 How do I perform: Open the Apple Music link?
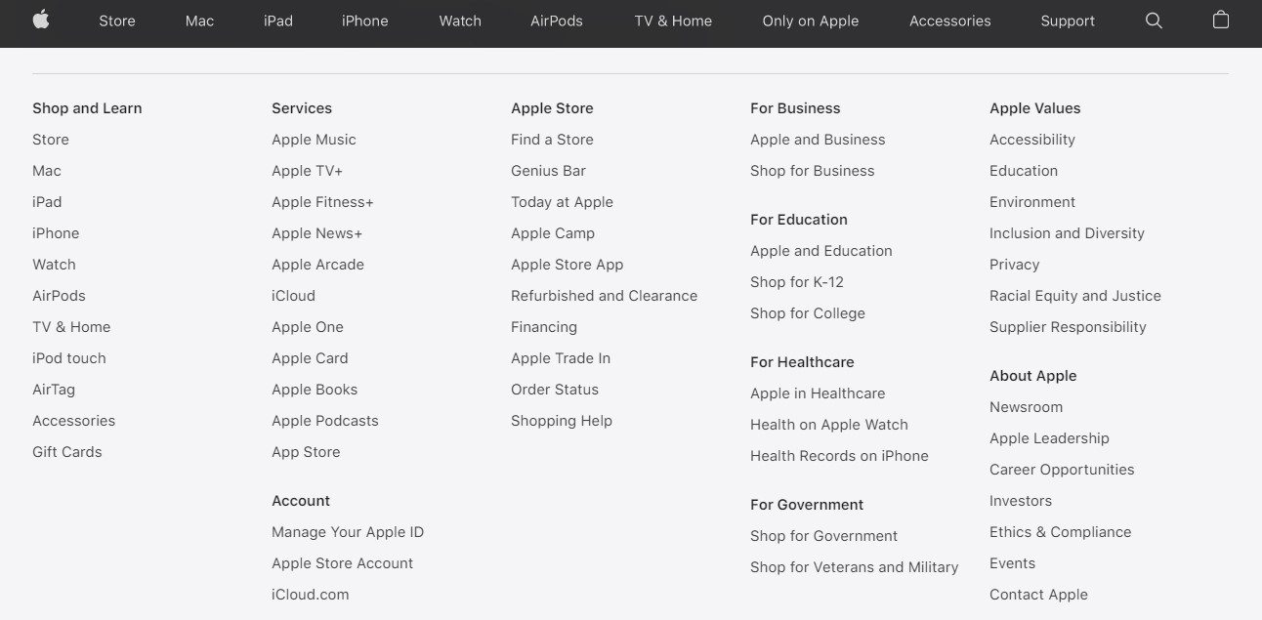[x=314, y=139]
